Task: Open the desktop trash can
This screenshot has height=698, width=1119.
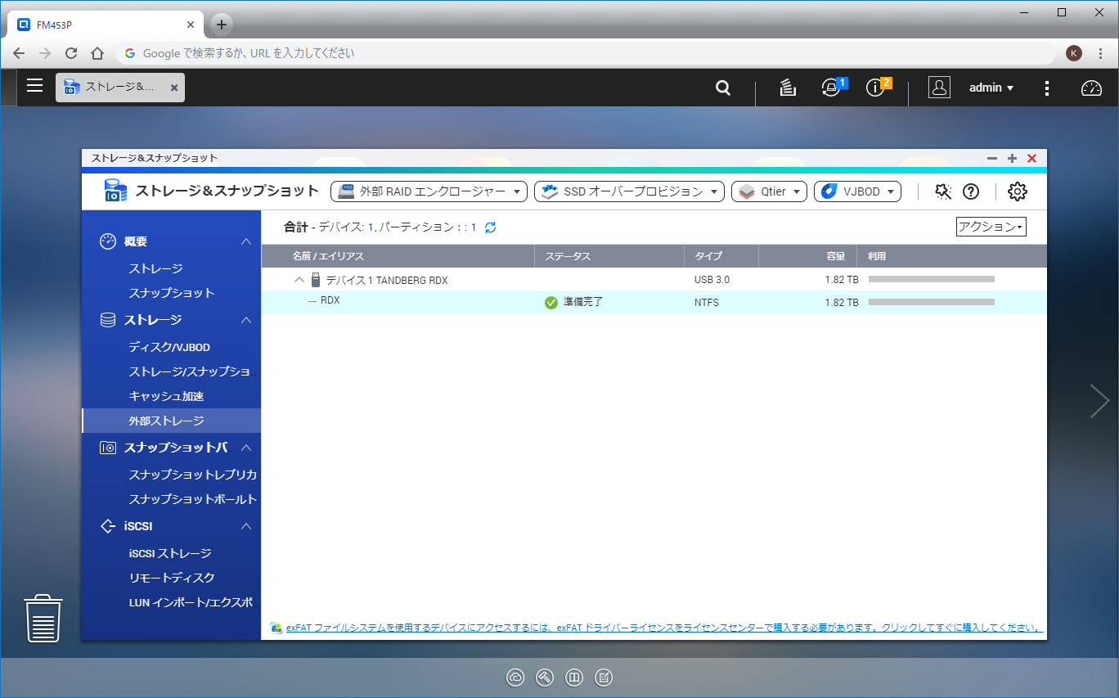Action: click(x=43, y=618)
